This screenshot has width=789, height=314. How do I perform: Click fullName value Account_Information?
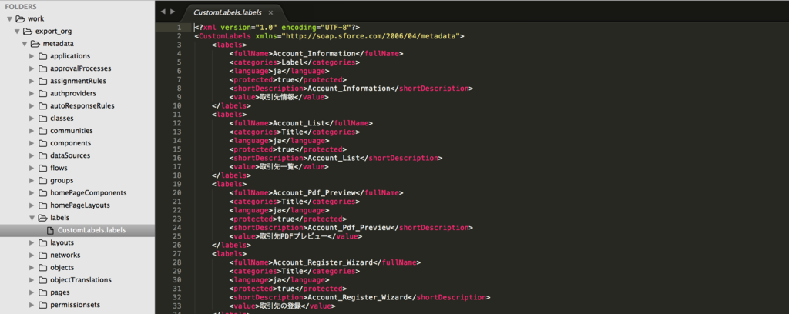314,53
